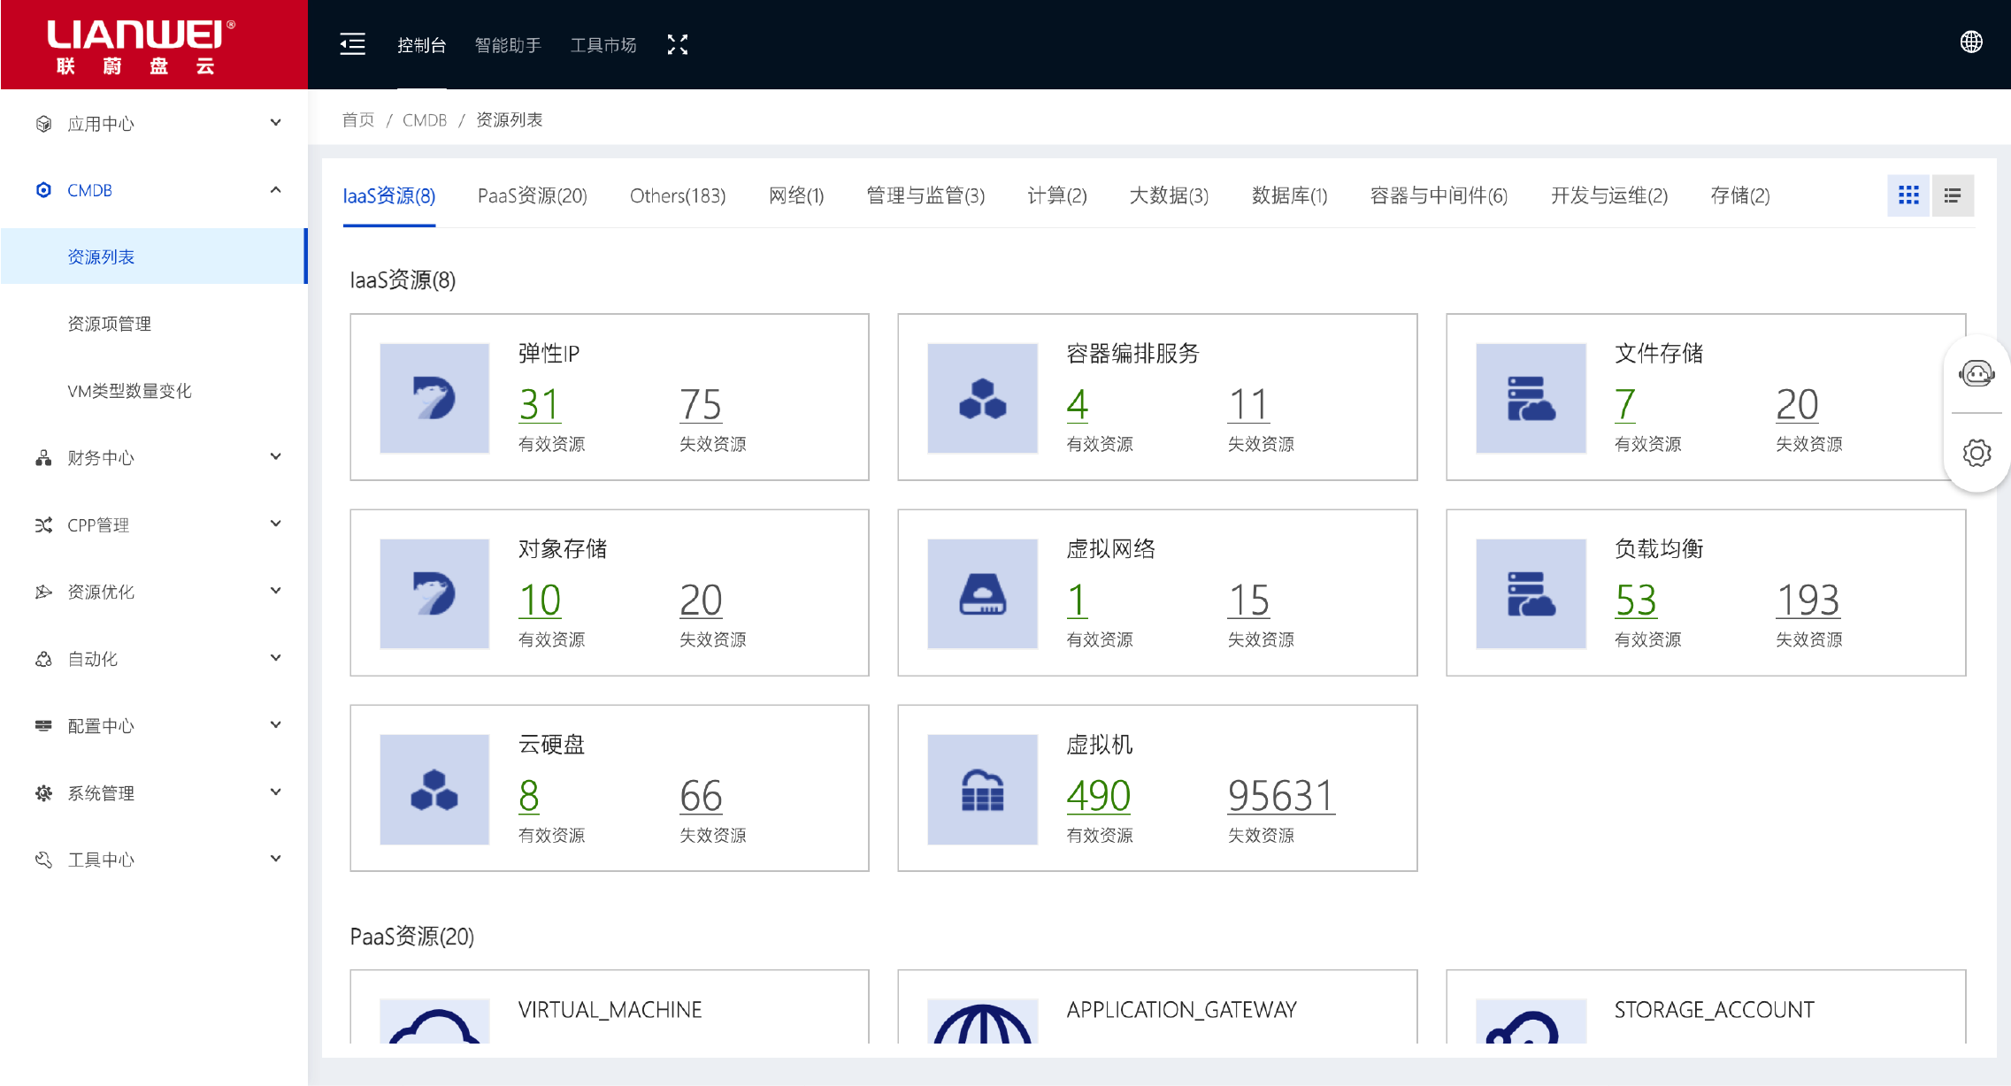Image resolution: width=2011 pixels, height=1086 pixels.
Task: Open VM类型数量变化 in the sidebar
Action: pyautogui.click(x=129, y=391)
